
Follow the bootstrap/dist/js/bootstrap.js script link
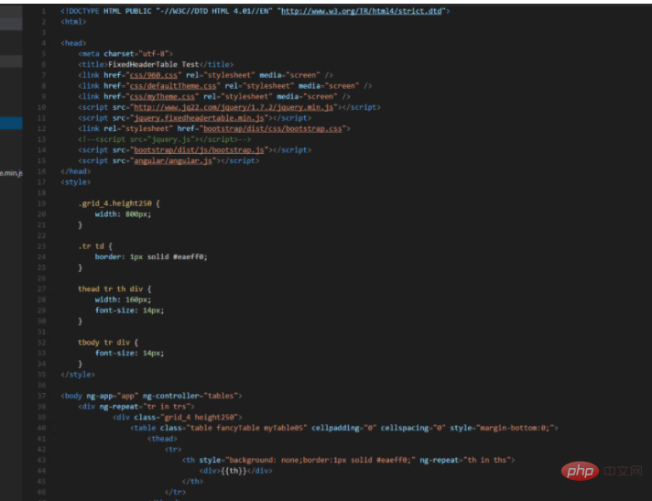click(x=199, y=149)
